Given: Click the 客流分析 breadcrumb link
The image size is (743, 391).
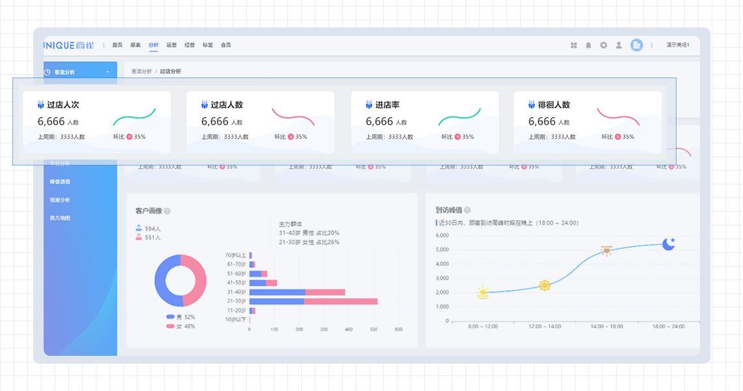Looking at the screenshot, I should pos(141,71).
